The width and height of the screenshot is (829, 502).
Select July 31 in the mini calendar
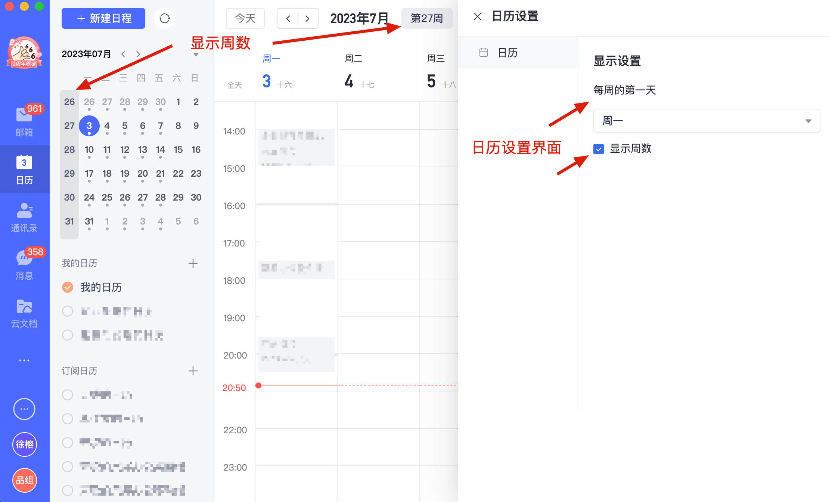(x=89, y=221)
